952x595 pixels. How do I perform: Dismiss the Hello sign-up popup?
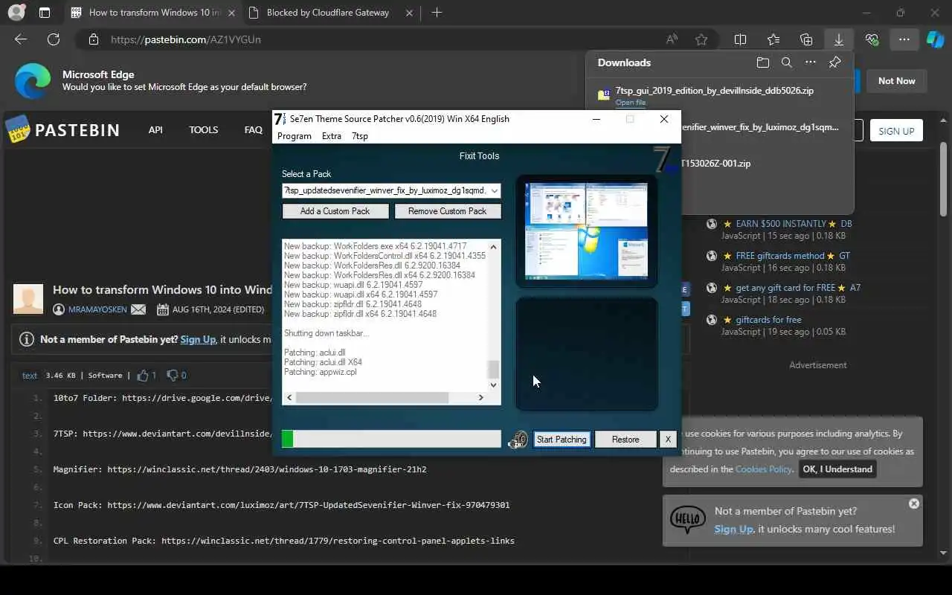(914, 504)
